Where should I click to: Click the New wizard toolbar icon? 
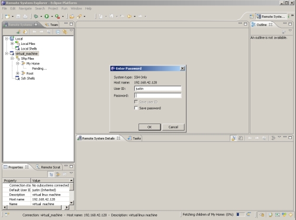pyautogui.click(x=8, y=17)
